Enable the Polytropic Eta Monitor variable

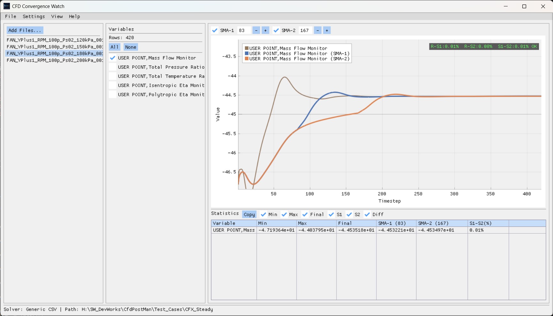113,94
